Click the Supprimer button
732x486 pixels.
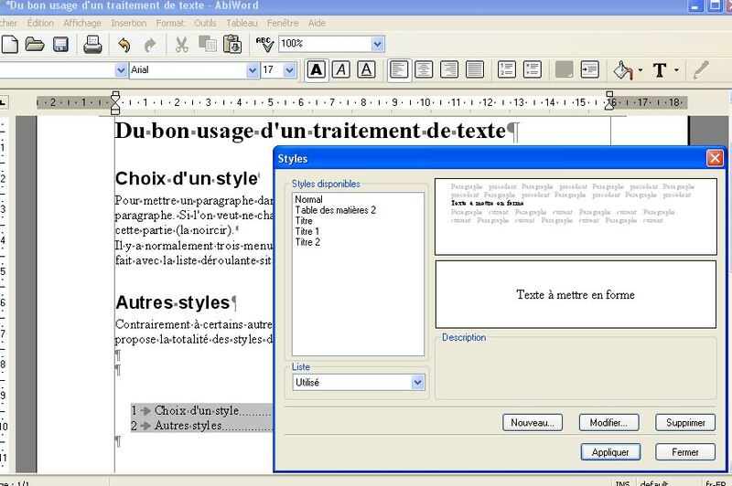click(x=685, y=423)
